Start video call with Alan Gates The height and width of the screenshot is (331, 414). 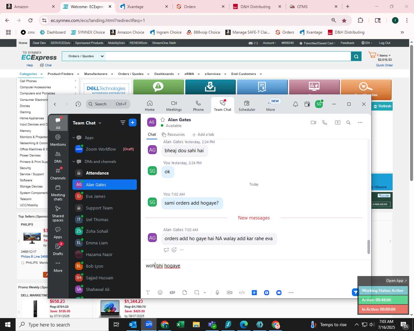(x=313, y=123)
